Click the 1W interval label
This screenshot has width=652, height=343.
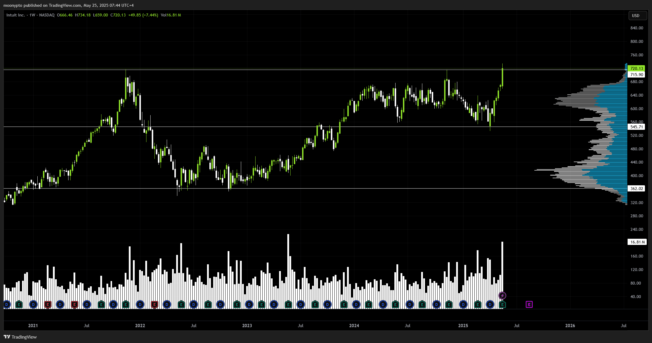[x=32, y=15]
